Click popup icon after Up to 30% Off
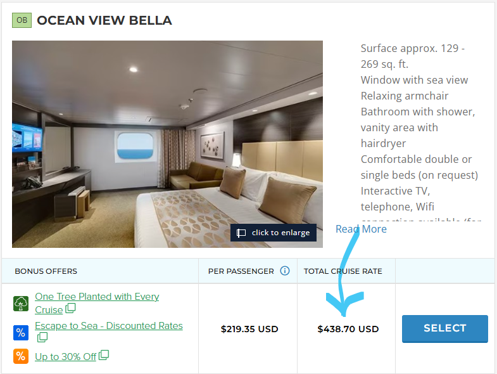 click(104, 355)
